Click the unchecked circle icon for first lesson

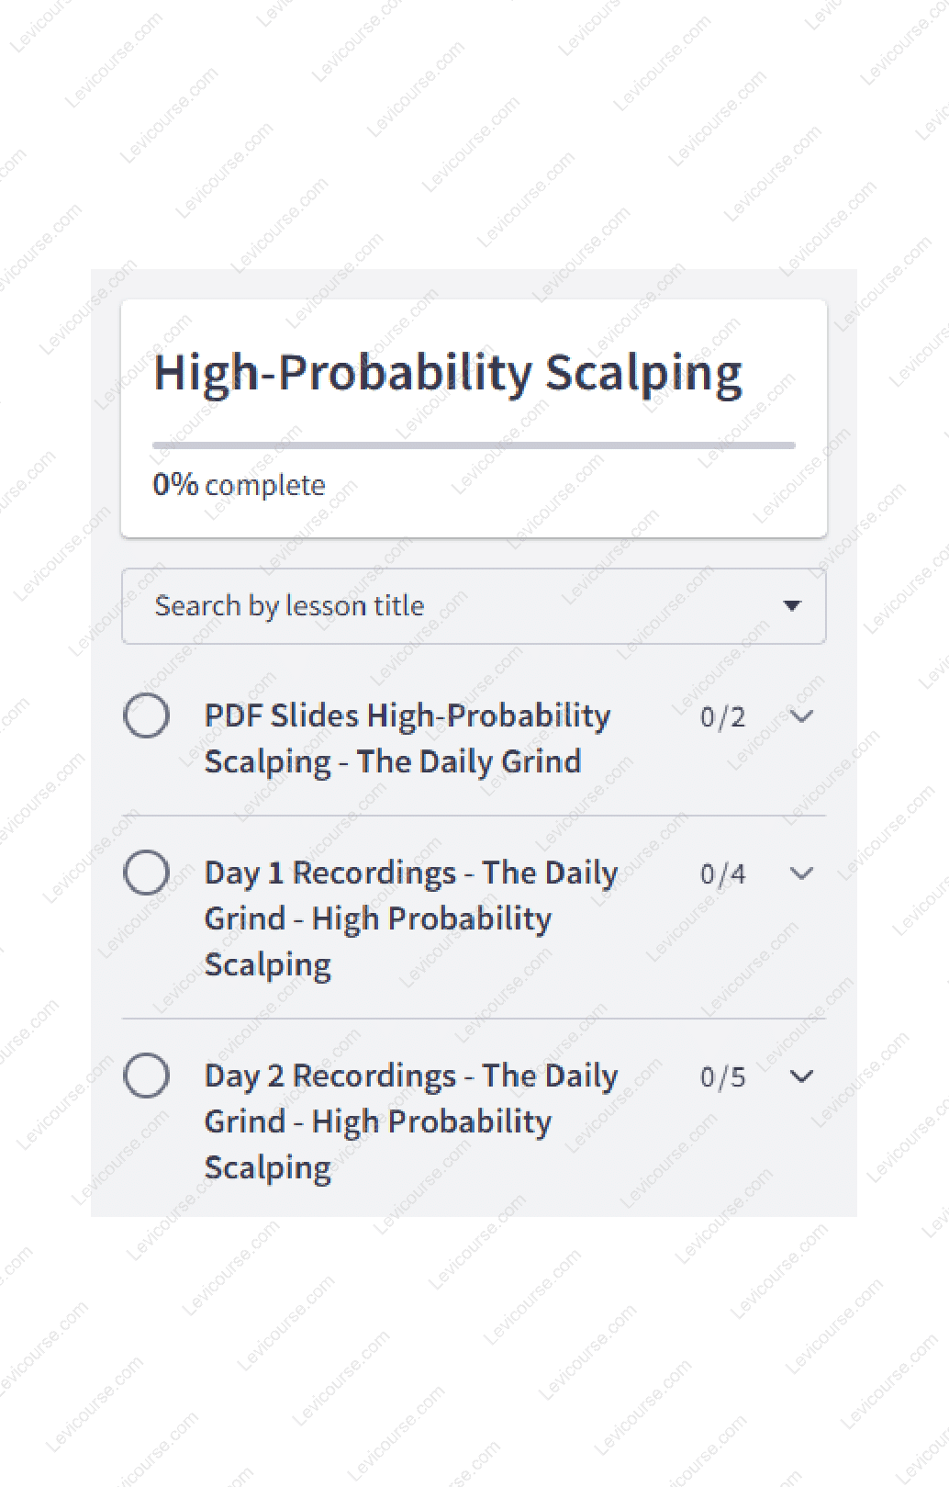point(147,717)
